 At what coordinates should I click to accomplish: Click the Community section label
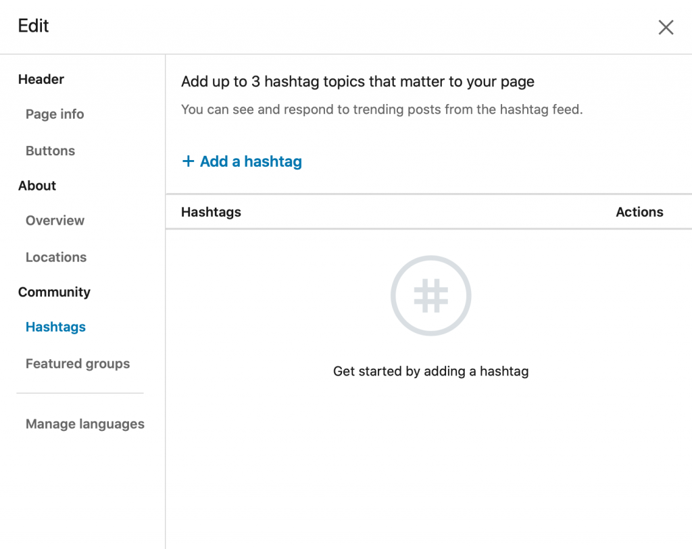point(54,292)
